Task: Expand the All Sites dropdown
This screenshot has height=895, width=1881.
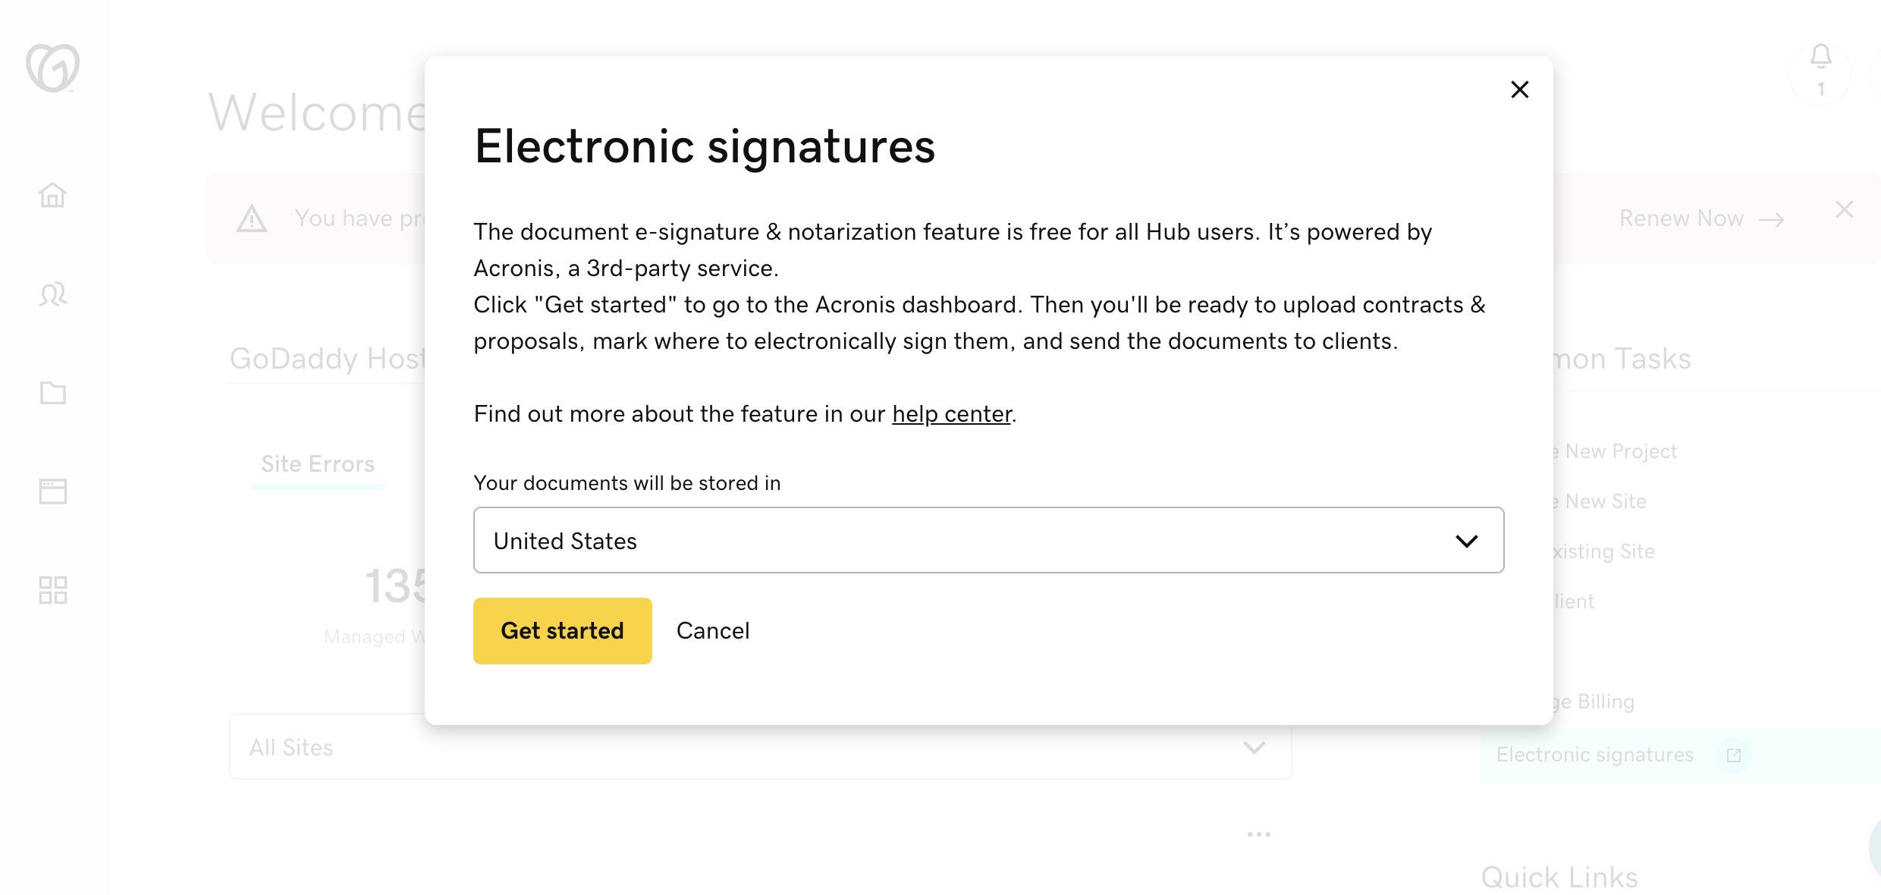Action: (760, 747)
